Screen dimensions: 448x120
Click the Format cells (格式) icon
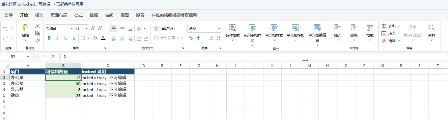(370, 28)
